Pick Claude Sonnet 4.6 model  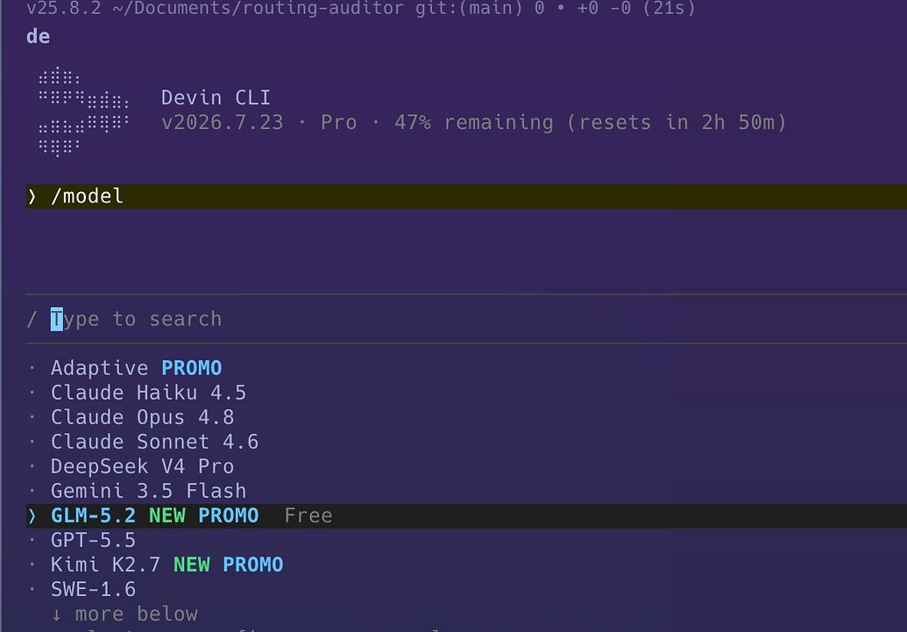pyautogui.click(x=154, y=442)
